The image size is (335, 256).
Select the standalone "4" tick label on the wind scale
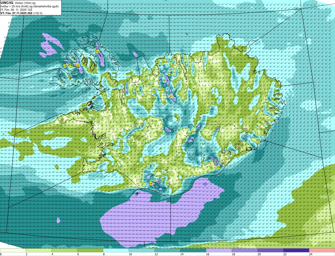[52, 254]
